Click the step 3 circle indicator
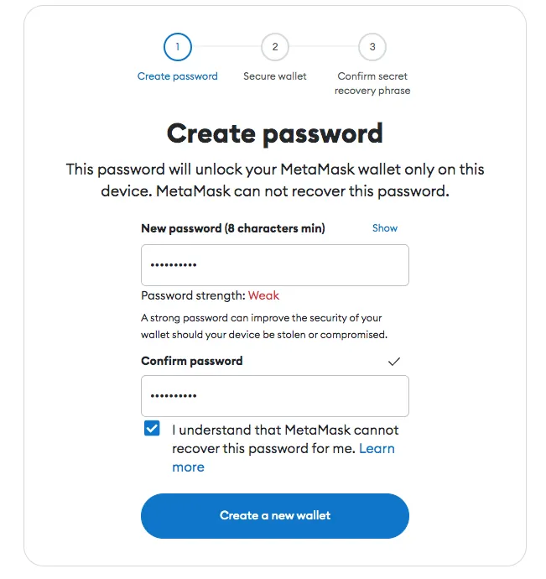546x579 pixels. (372, 47)
